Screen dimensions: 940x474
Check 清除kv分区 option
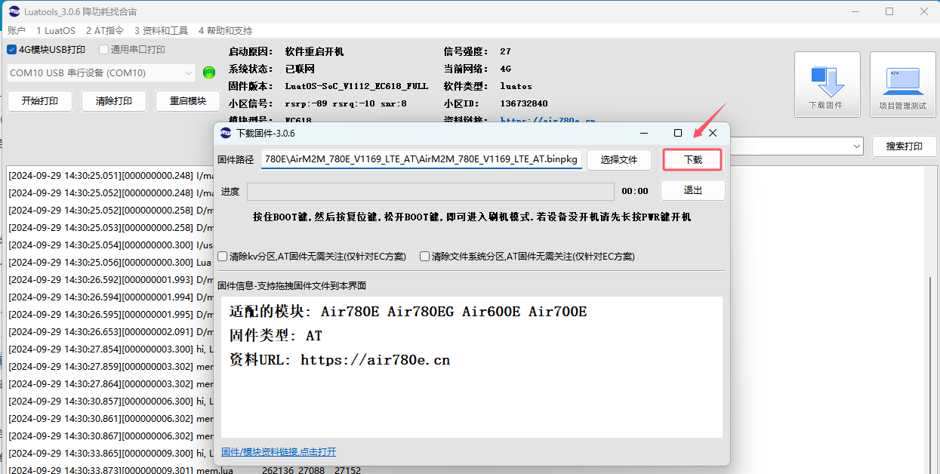(223, 257)
